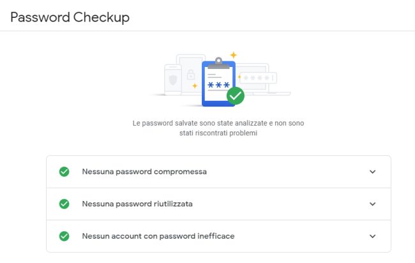Viewport: 415px width, 263px height.
Task: Click green check beside Nessuna password compromessa
Action: 64,172
